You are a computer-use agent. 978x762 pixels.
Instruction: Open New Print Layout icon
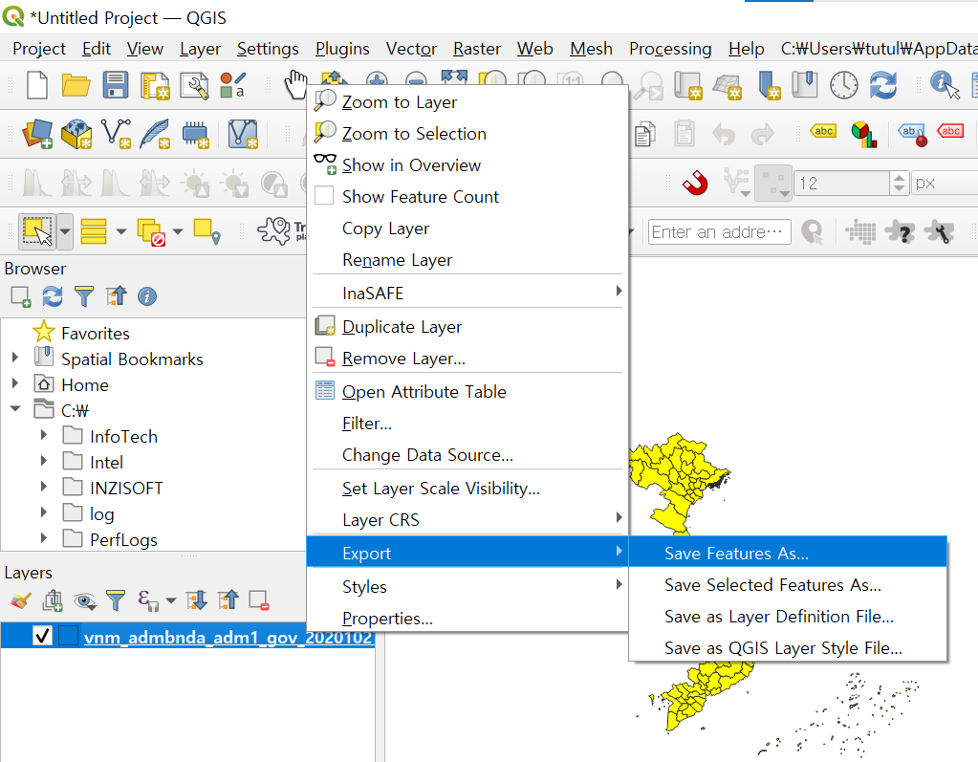coord(155,85)
